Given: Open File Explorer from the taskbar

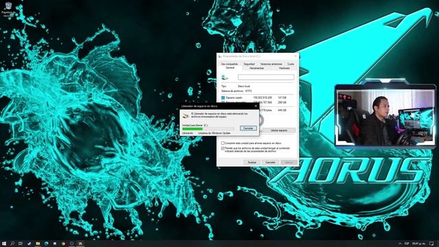Looking at the screenshot, I should click(x=38, y=244).
